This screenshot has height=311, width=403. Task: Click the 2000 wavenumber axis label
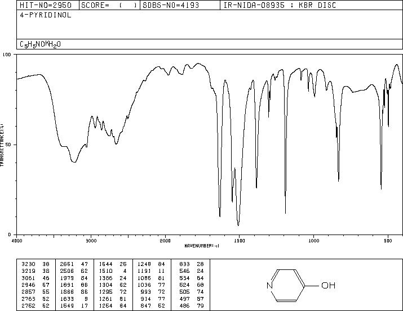click(165, 241)
